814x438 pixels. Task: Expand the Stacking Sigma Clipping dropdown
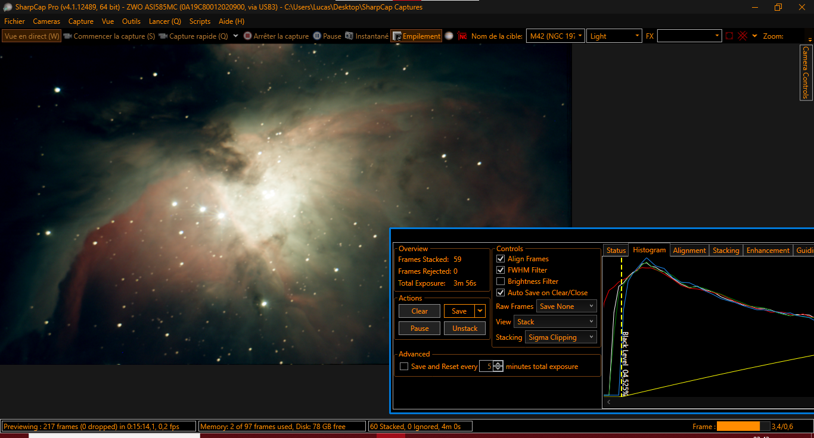click(x=560, y=337)
